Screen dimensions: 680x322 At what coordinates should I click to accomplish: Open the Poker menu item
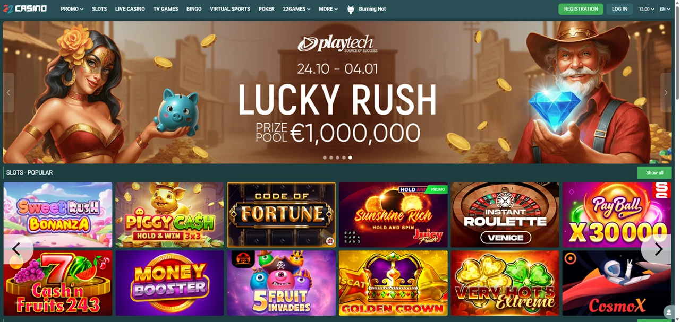267,9
